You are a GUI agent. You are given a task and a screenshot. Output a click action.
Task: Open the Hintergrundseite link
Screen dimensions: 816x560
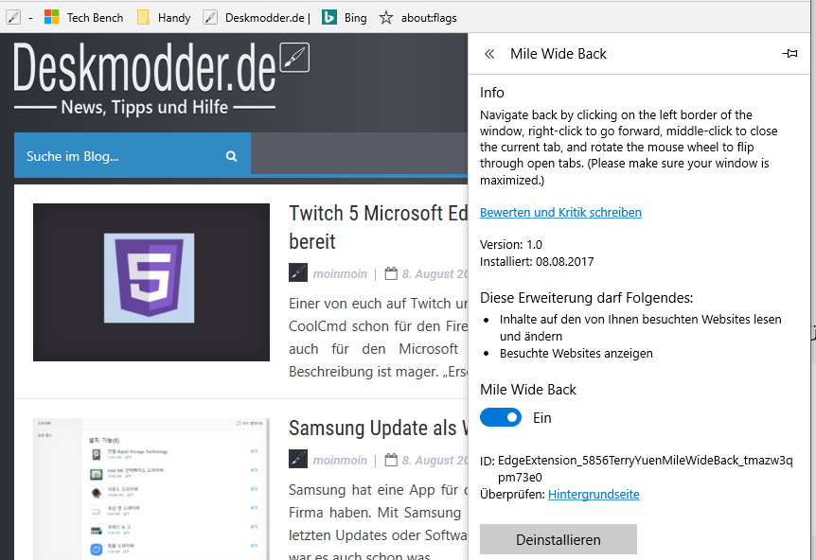[x=594, y=494]
